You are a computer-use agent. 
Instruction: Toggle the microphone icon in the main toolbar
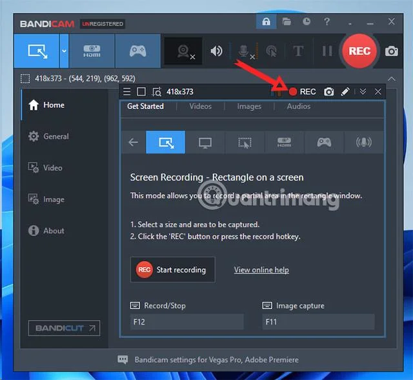pos(245,51)
